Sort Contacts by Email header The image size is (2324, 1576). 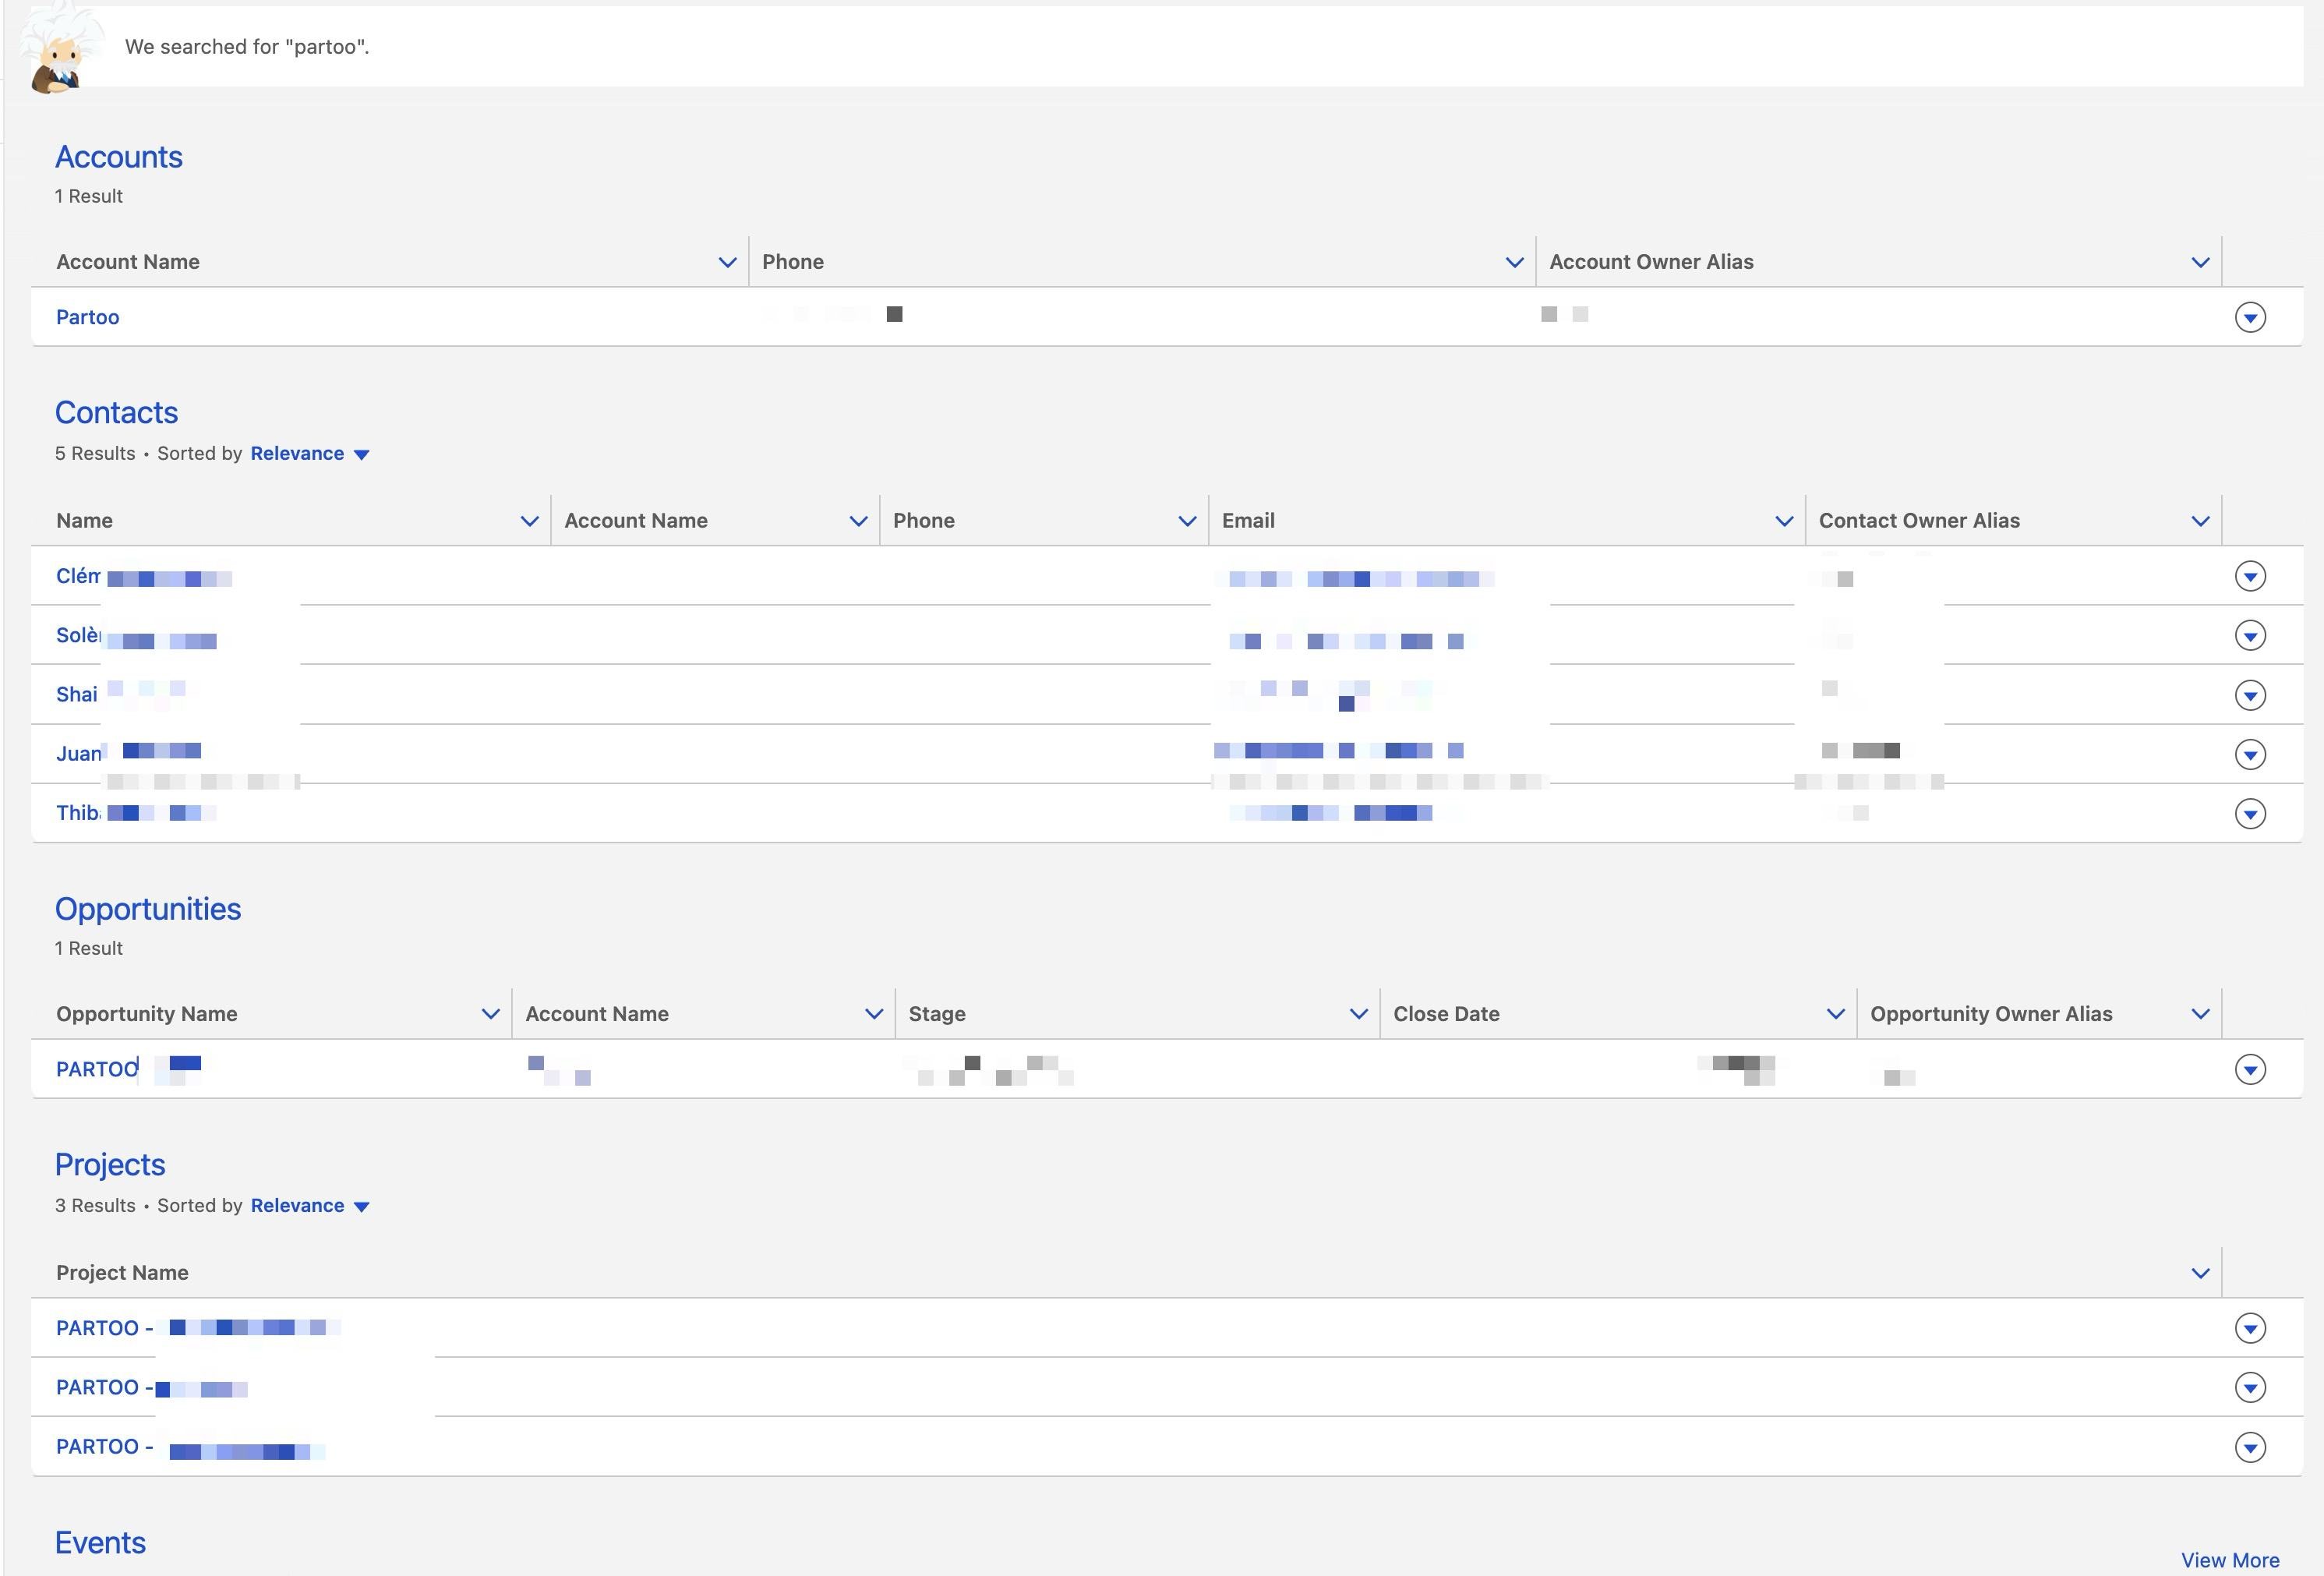click(x=1248, y=521)
